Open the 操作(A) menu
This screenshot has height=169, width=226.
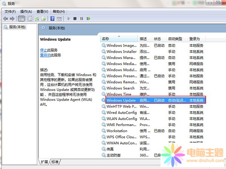[26, 12]
